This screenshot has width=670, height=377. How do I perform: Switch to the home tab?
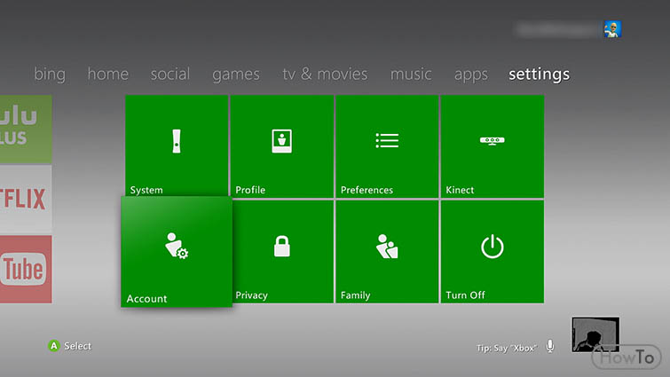(x=107, y=75)
